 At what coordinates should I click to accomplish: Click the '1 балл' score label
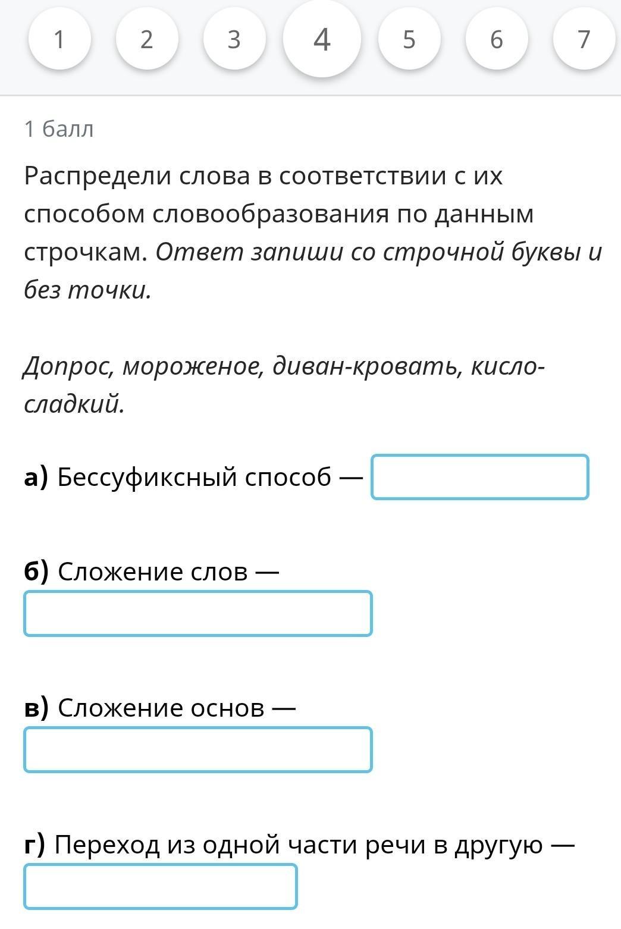[59, 128]
